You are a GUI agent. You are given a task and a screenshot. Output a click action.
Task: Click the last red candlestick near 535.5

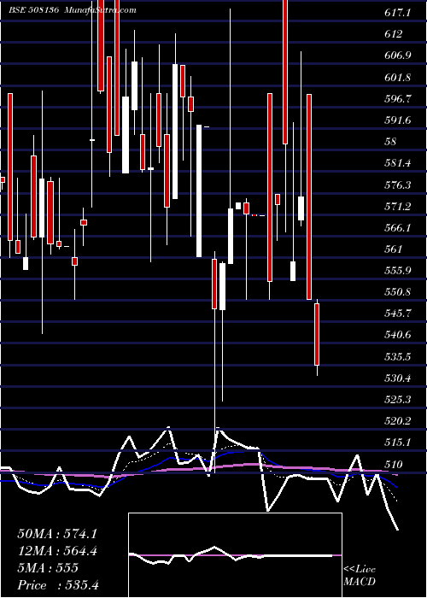pos(317,334)
